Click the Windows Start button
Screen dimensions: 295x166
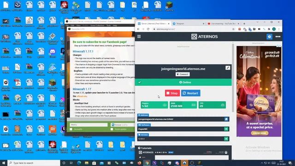[4, 163]
